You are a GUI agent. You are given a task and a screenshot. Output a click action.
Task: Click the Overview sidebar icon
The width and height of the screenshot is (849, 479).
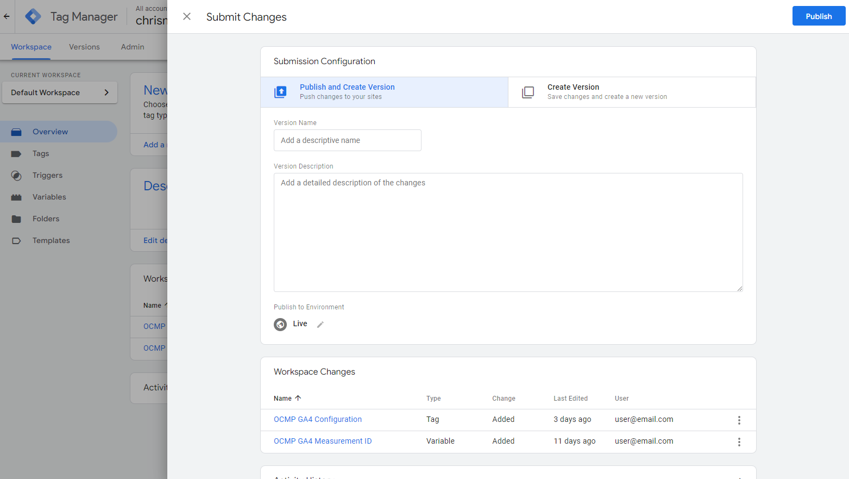click(16, 132)
